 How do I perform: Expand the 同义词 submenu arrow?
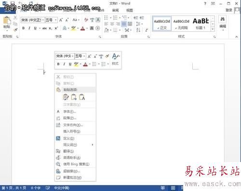pyautogui.click(x=93, y=145)
